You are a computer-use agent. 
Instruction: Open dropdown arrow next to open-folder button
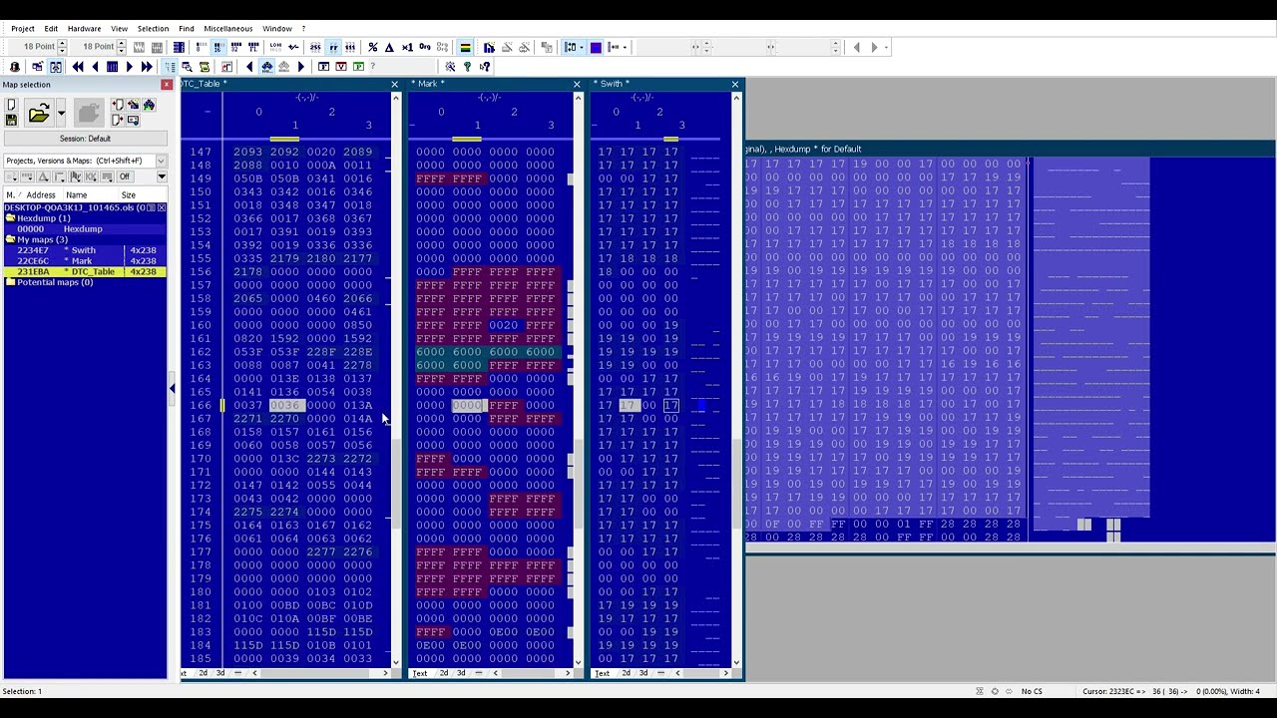coord(61,113)
